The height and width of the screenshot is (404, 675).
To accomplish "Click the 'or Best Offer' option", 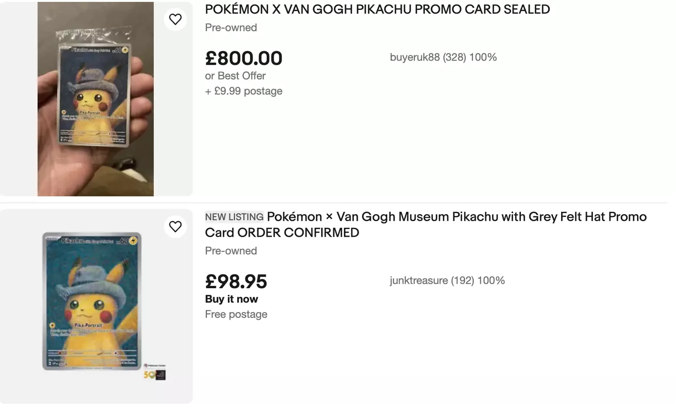I will click(235, 75).
